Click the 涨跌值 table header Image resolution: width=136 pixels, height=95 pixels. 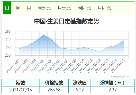pyautogui.click(x=80, y=83)
